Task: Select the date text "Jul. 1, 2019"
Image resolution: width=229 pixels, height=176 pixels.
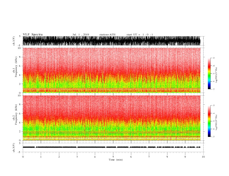Action: (x=81, y=35)
